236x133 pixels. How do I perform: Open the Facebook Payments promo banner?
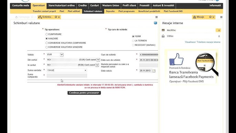[191, 67]
